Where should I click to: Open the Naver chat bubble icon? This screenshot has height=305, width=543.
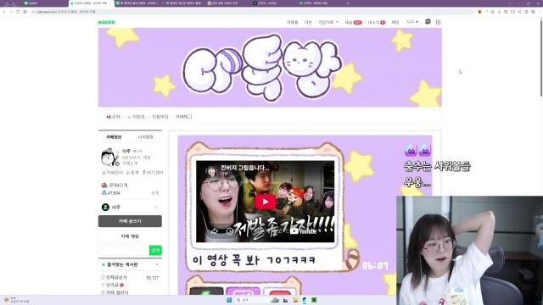click(428, 22)
